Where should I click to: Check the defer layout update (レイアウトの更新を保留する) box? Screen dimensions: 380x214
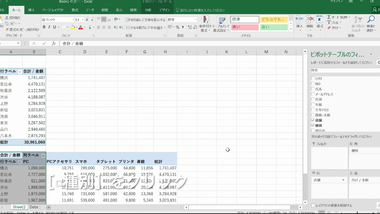[313, 205]
